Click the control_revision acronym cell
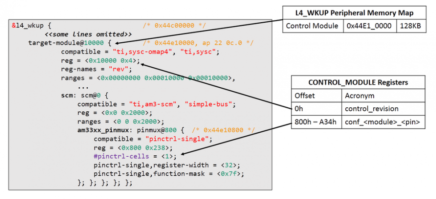436x199 pixels. [x=372, y=109]
